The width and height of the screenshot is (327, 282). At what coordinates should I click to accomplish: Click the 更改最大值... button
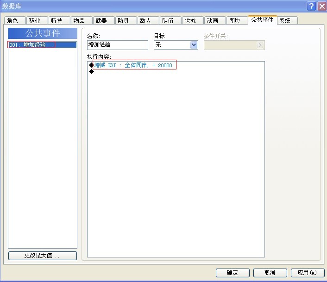coord(43,256)
